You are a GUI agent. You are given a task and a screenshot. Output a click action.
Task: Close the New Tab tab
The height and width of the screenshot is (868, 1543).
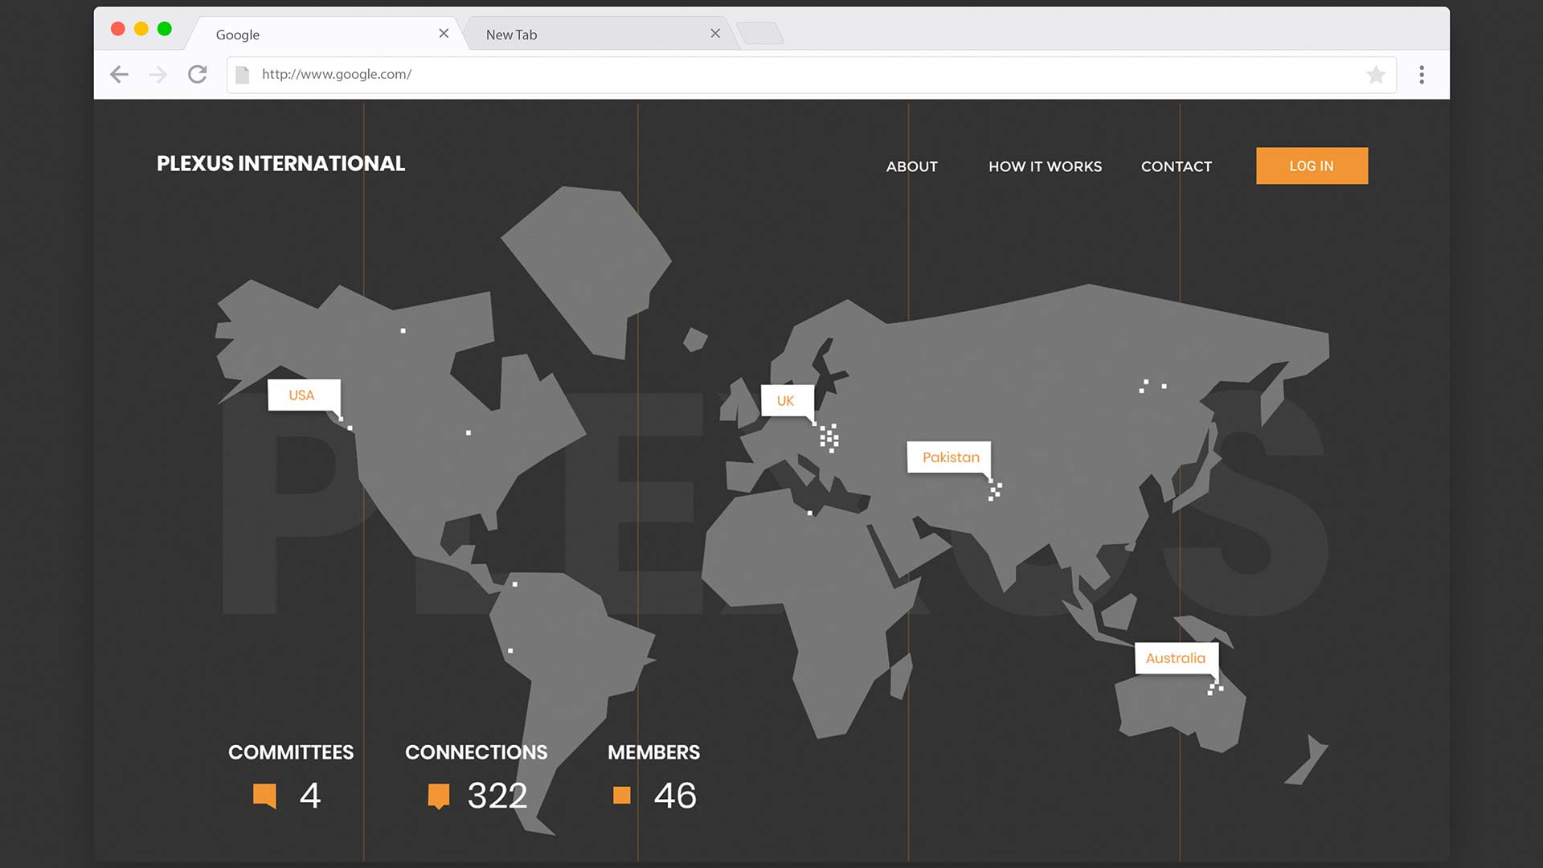click(715, 34)
